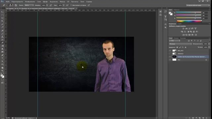212x119 pixels.
Task: Select the Zoom tool
Action: point(2,71)
